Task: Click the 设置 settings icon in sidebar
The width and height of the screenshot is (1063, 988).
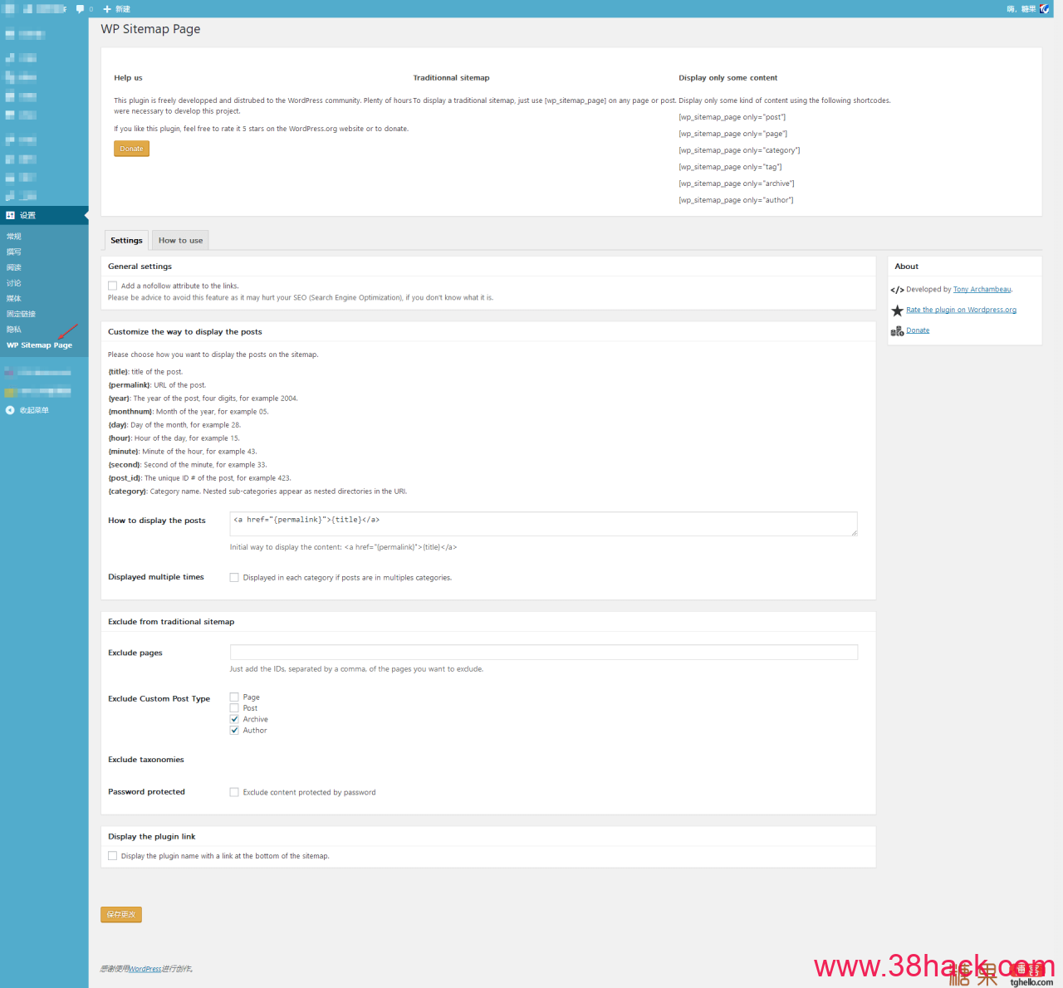Action: (10, 215)
